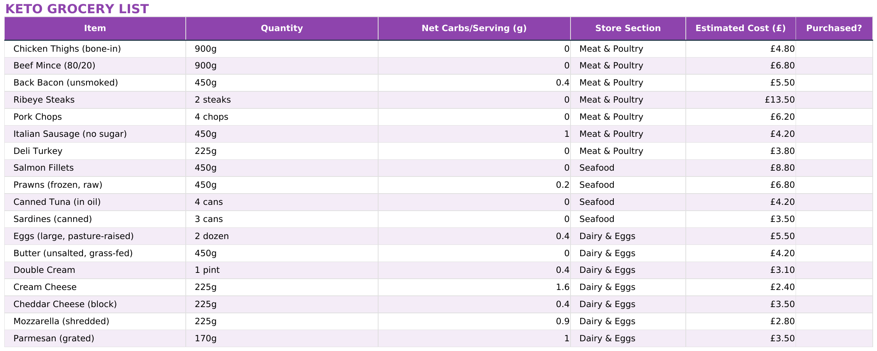Click the "170g" quantity for Parmesan
Viewport: 877px width, 351px height.
(x=282, y=339)
